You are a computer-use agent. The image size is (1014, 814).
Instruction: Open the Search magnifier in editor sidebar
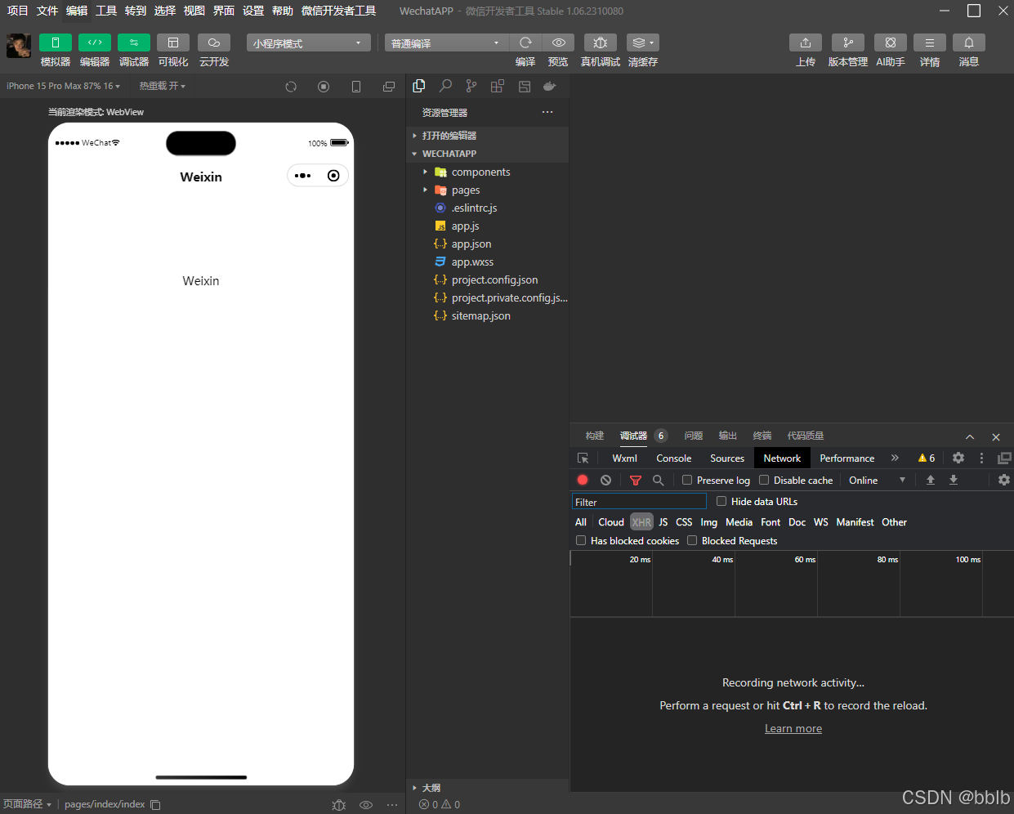pyautogui.click(x=445, y=86)
